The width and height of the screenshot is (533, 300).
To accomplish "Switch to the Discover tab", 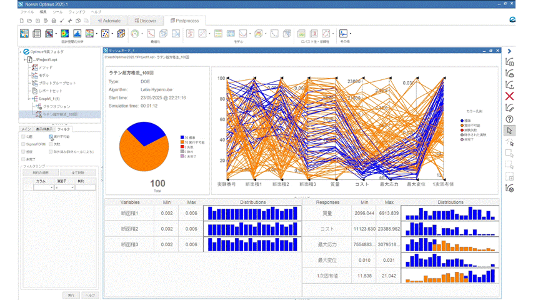I will [x=143, y=21].
